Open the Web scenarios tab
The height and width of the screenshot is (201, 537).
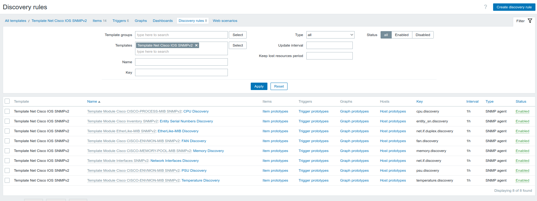(225, 21)
